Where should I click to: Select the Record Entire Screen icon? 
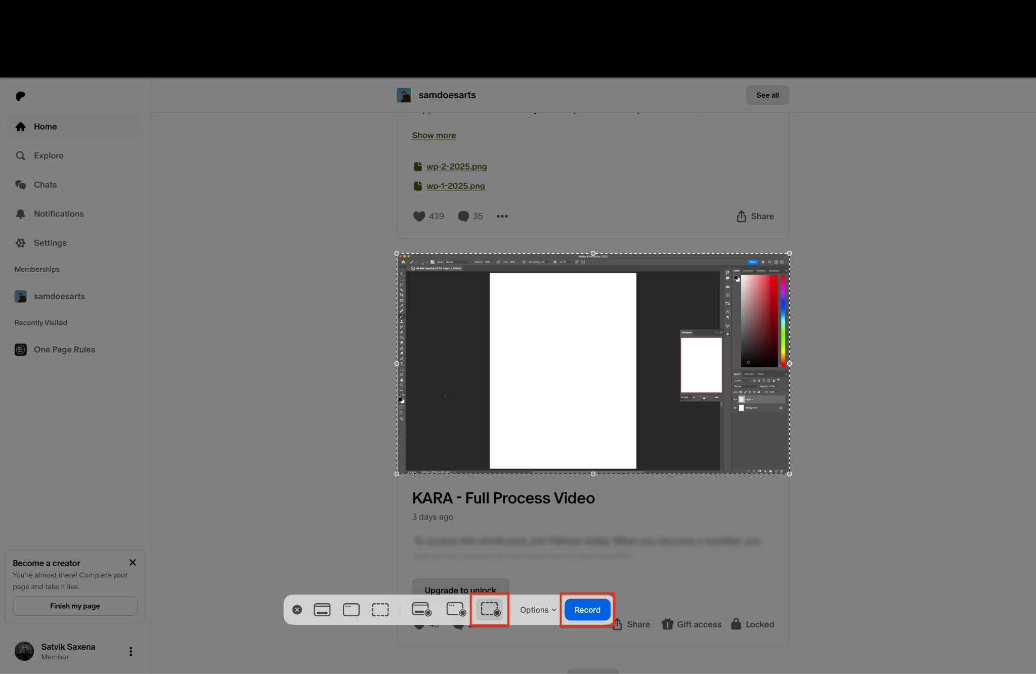pos(421,609)
